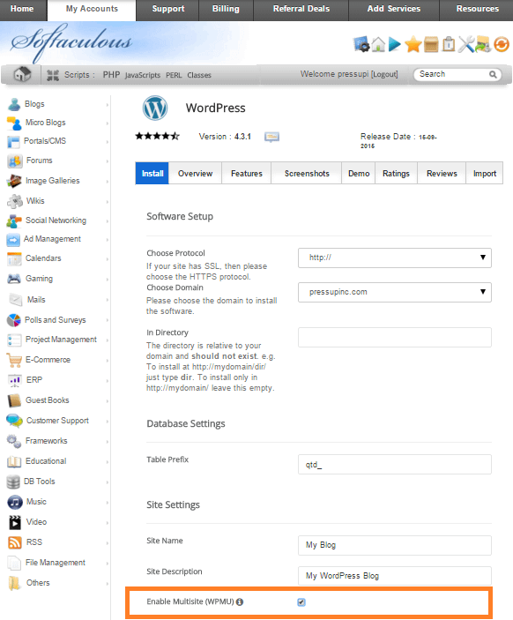Click the Social Networking category icon
The width and height of the screenshot is (513, 620).
coord(14,220)
